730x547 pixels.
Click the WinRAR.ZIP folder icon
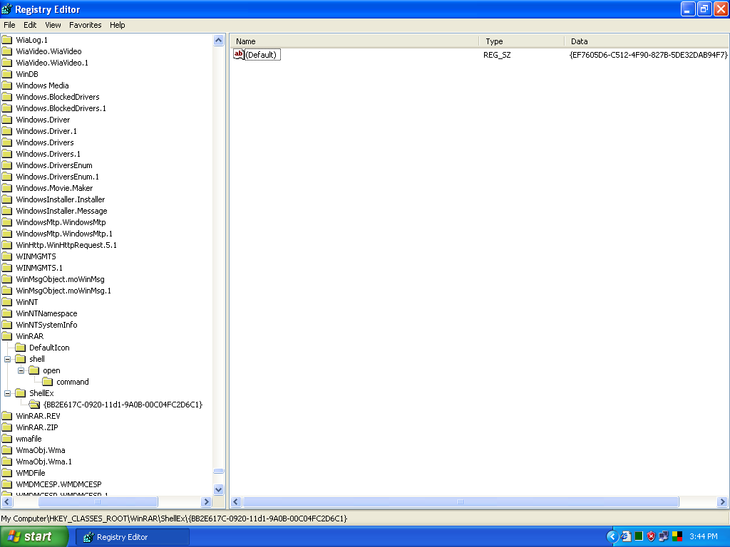[x=7, y=427]
